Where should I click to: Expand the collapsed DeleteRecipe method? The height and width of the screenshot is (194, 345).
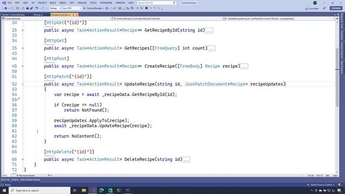[23, 160]
